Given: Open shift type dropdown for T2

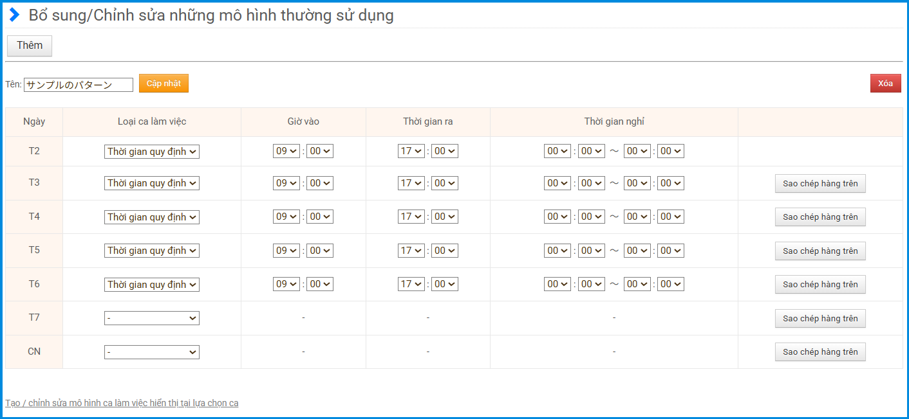Looking at the screenshot, I should [152, 152].
